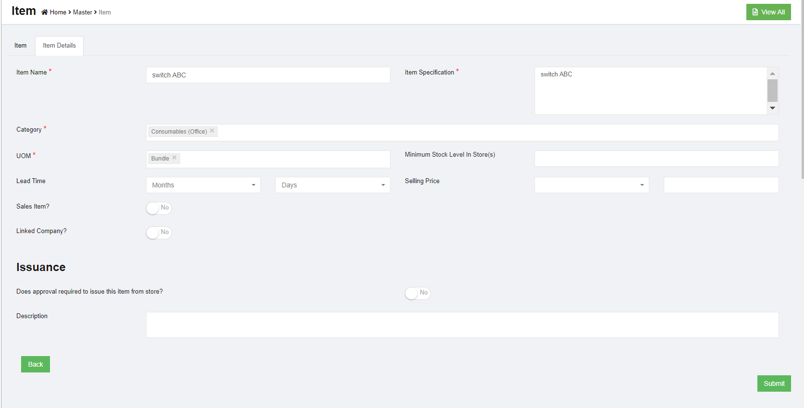Remove the Bundle UOM tag
Screen dimensions: 804x408
[174, 158]
